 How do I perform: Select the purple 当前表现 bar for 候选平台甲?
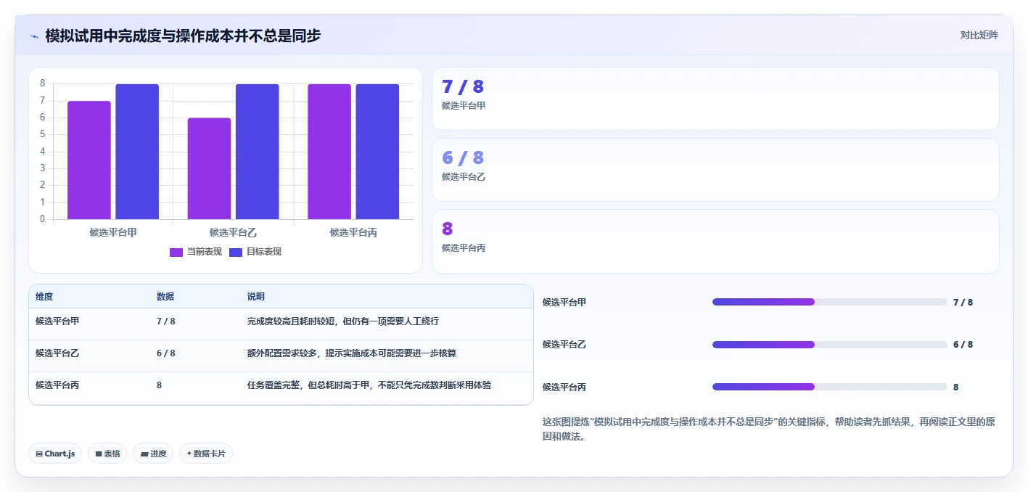(x=89, y=160)
